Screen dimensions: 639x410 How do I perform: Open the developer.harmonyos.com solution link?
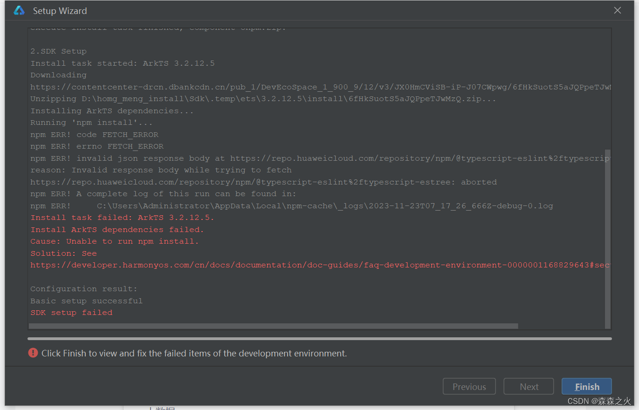320,265
